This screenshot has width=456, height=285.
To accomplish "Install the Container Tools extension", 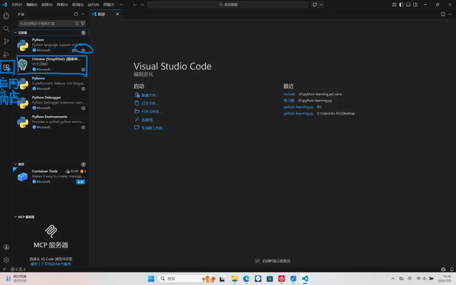I will (81, 182).
